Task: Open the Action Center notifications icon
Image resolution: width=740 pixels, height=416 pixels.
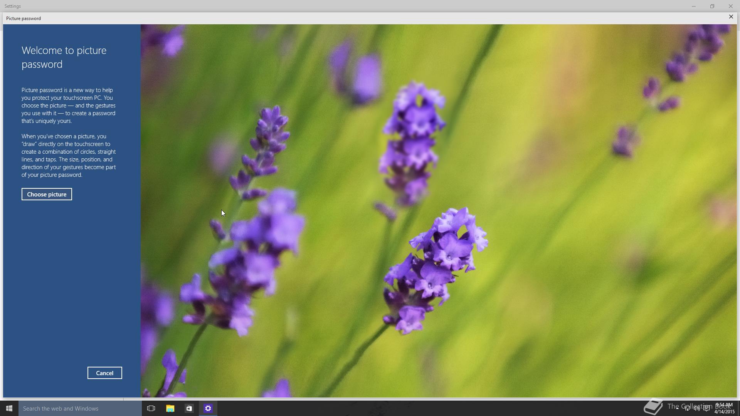Action: [706, 408]
